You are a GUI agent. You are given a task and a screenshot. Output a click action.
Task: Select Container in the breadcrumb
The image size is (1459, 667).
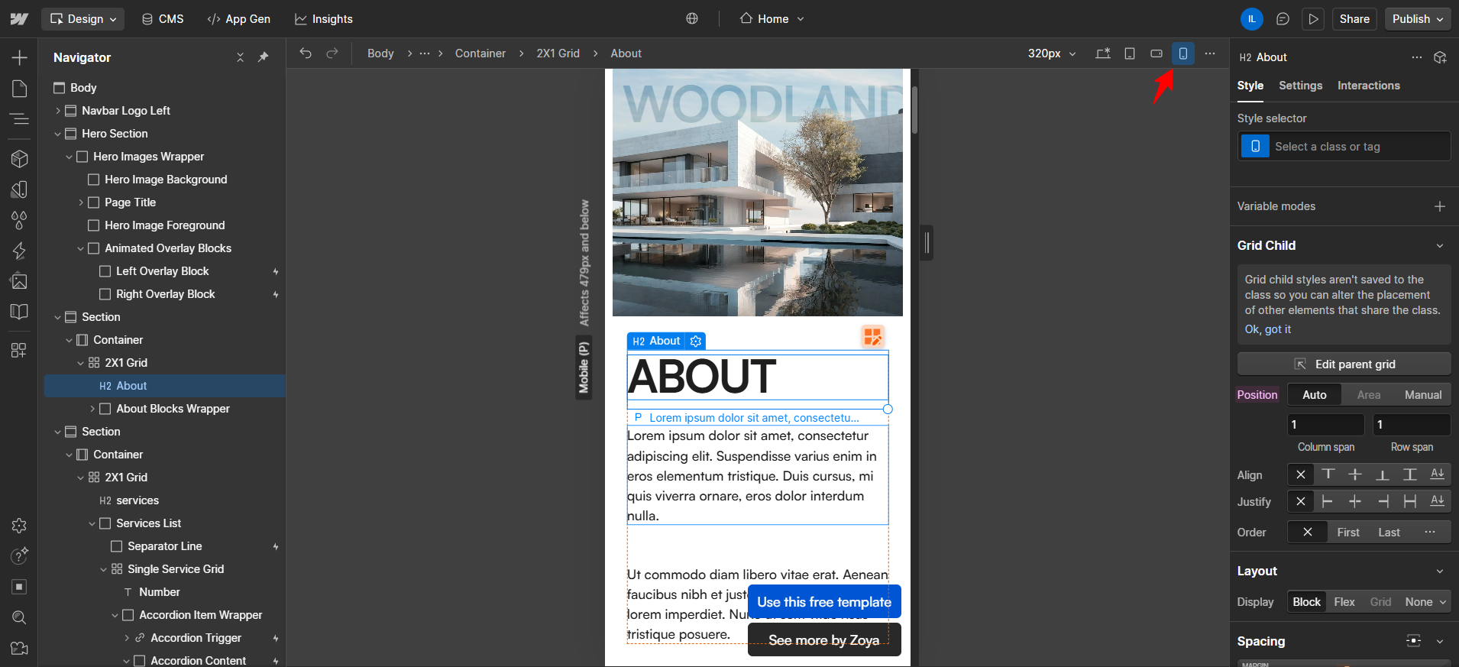point(480,53)
